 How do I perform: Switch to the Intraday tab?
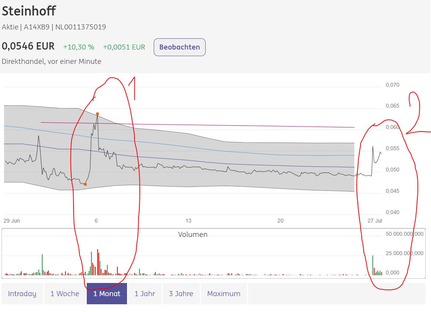click(22, 293)
